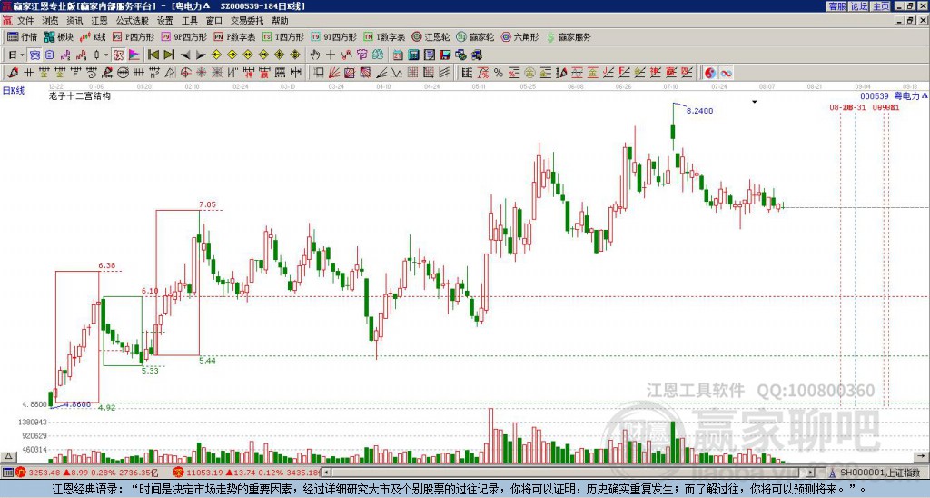Click the up-triangle button beside the volume panel
The height and width of the screenshot is (498, 930).
click(x=8, y=457)
